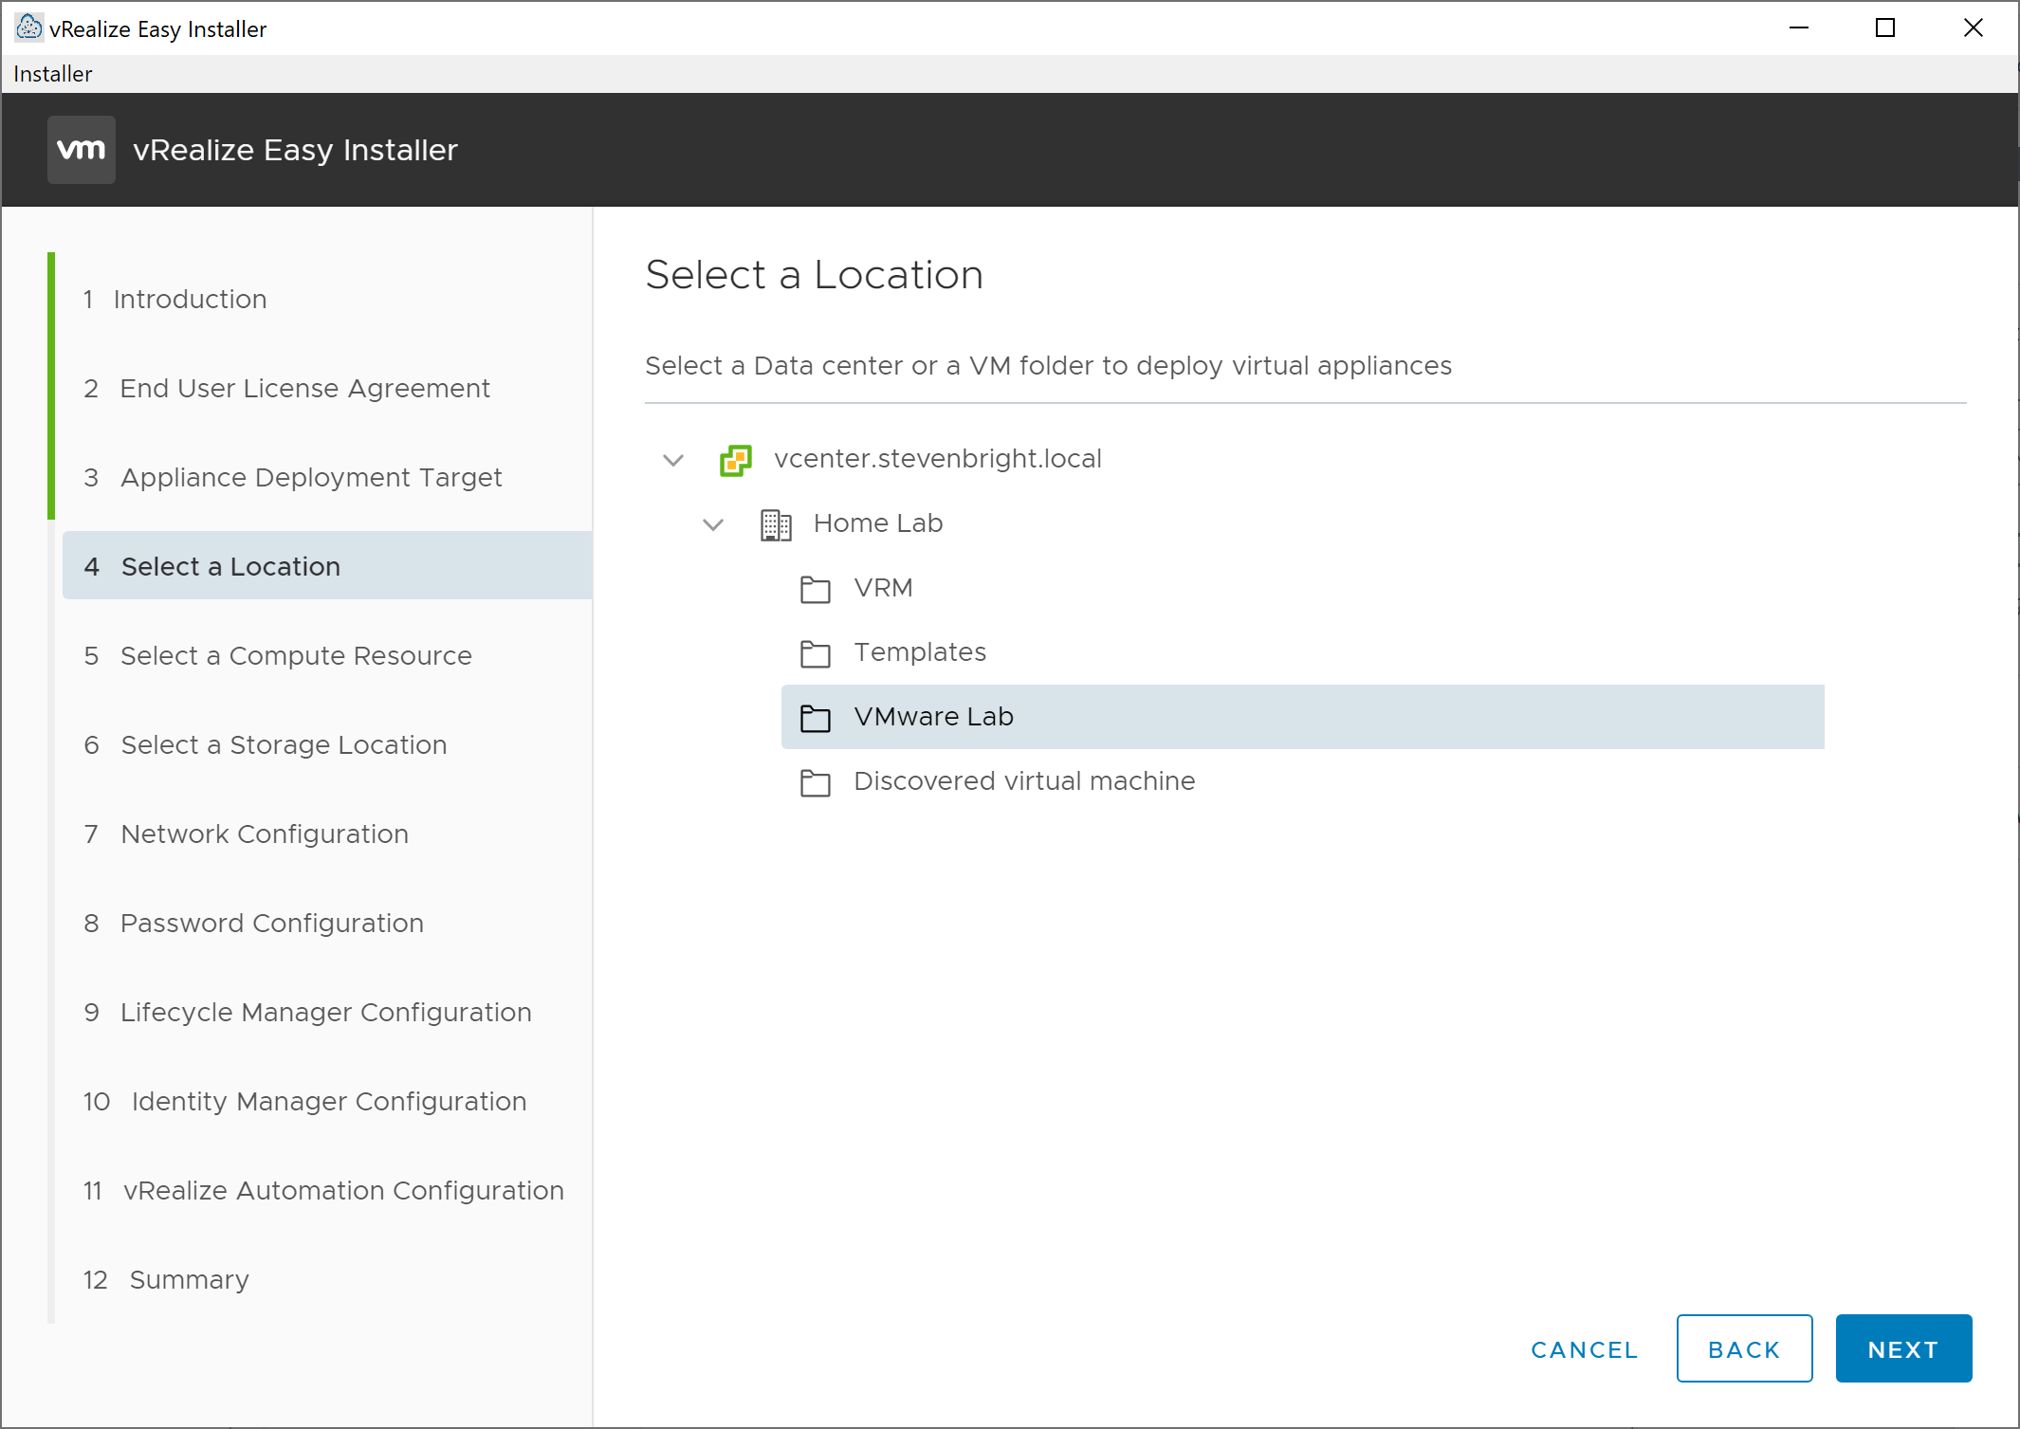
Task: Click the Home Lab datacenter icon
Action: (776, 524)
